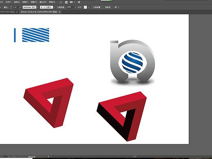Click the stroke weight stepper arrows
Image resolution: width=212 pixels, height=159 pixels.
click(x=11, y=7)
